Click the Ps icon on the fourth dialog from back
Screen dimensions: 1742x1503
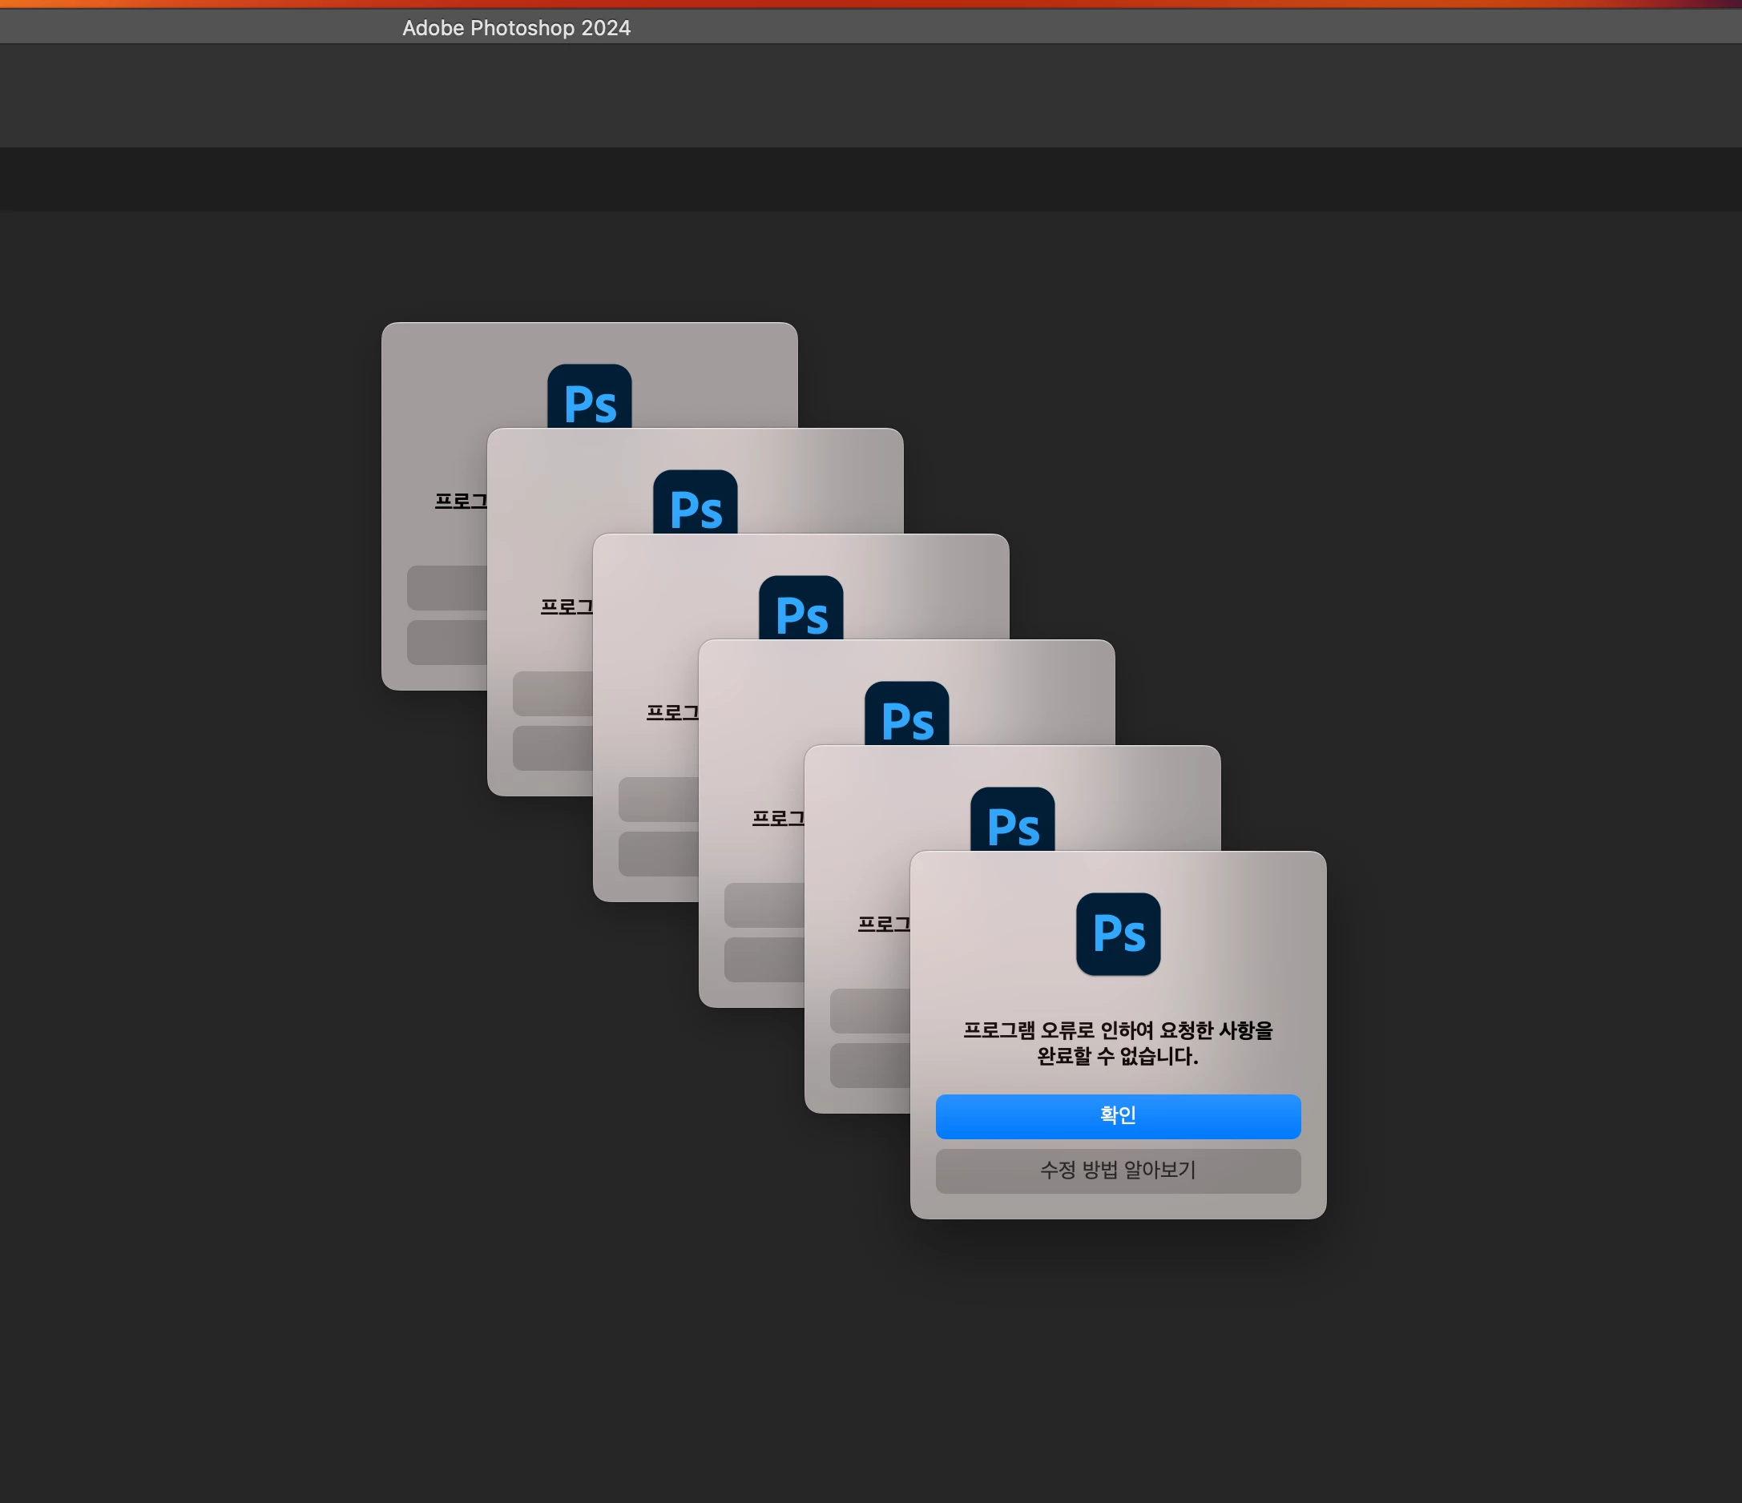tap(906, 714)
